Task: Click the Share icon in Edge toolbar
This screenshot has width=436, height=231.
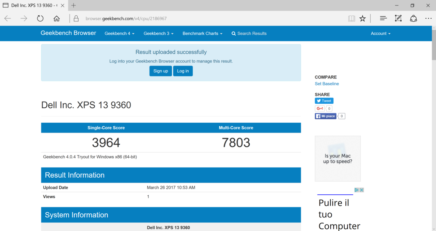Action: [413, 18]
